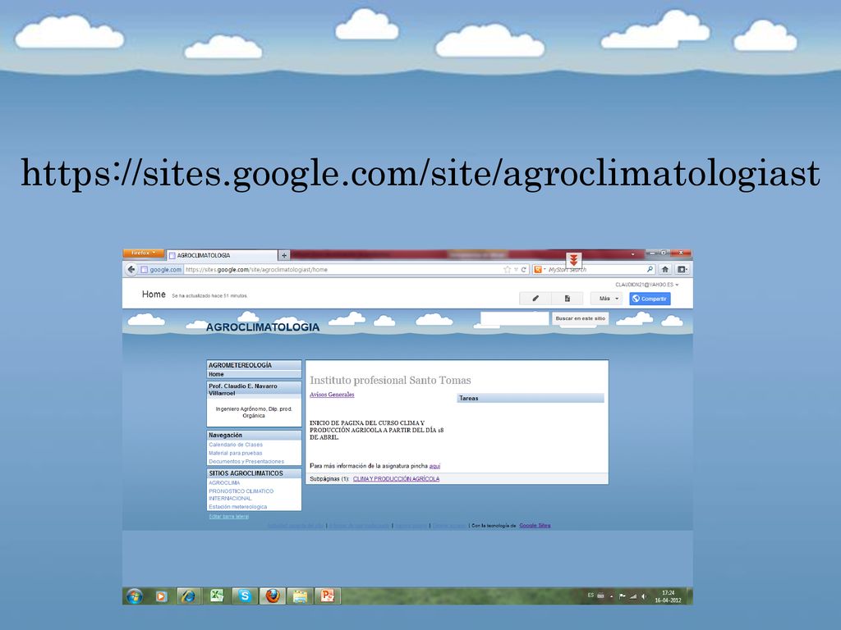Open the orange Firefox menu button

coord(143,253)
